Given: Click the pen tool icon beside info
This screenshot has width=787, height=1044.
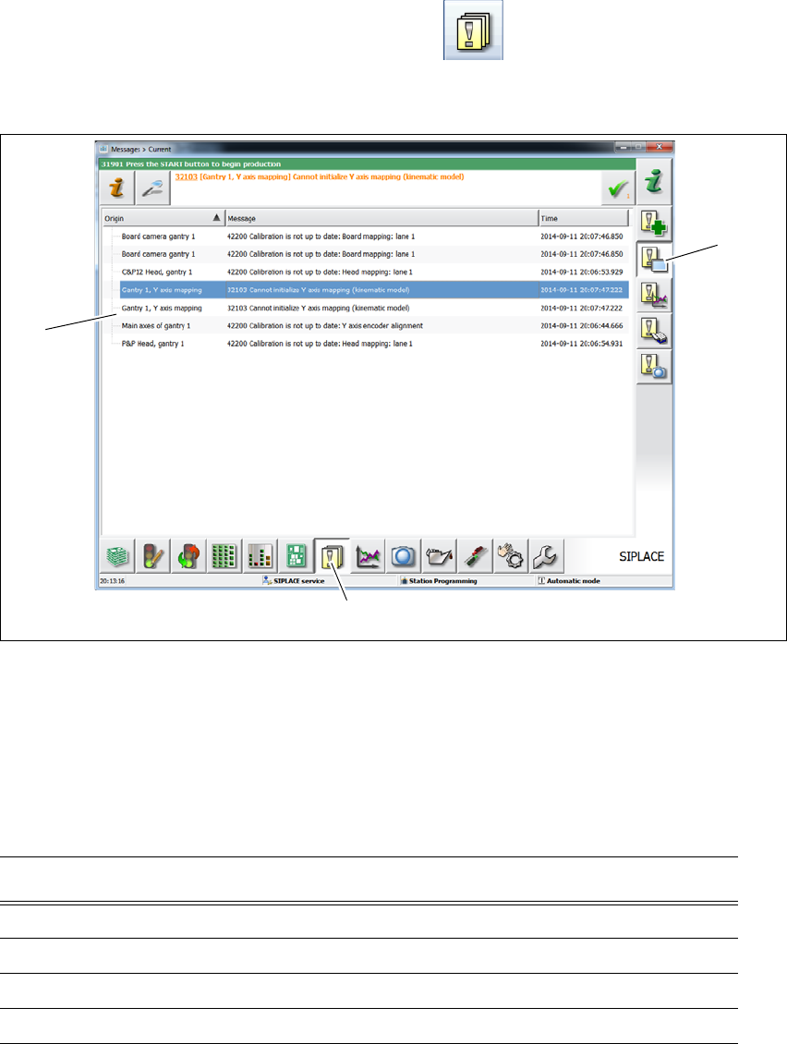Looking at the screenshot, I should pos(153,188).
